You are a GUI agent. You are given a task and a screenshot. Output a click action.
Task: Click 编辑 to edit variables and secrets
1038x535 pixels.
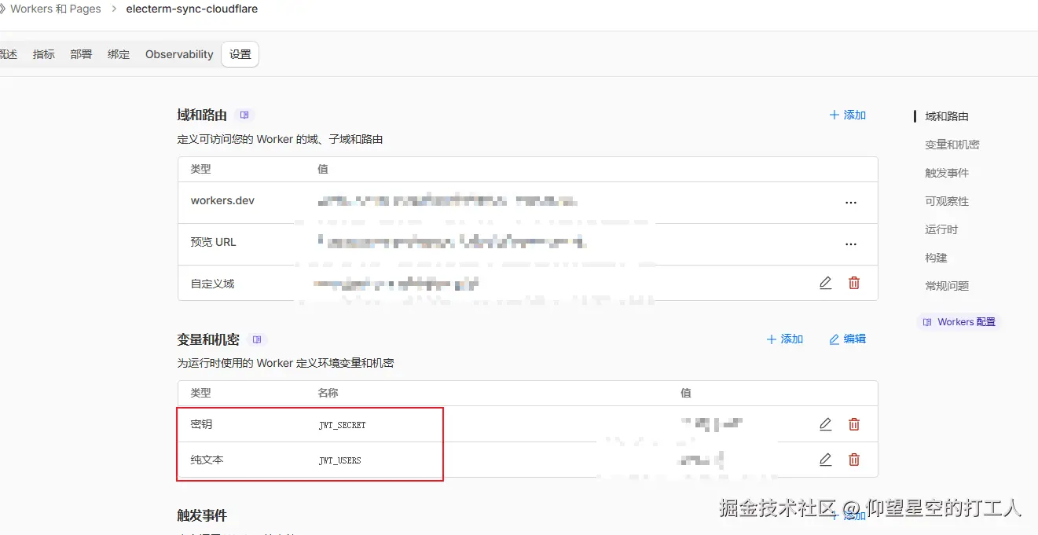[x=848, y=339]
